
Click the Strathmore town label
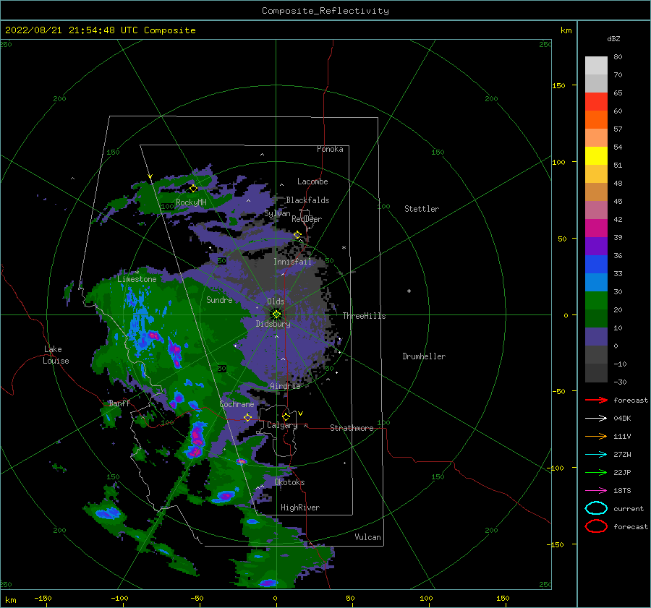tap(352, 428)
